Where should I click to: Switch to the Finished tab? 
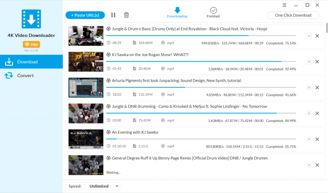point(213,13)
